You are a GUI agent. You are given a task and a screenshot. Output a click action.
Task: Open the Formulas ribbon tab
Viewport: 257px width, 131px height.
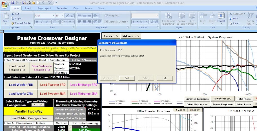click(x=62, y=8)
